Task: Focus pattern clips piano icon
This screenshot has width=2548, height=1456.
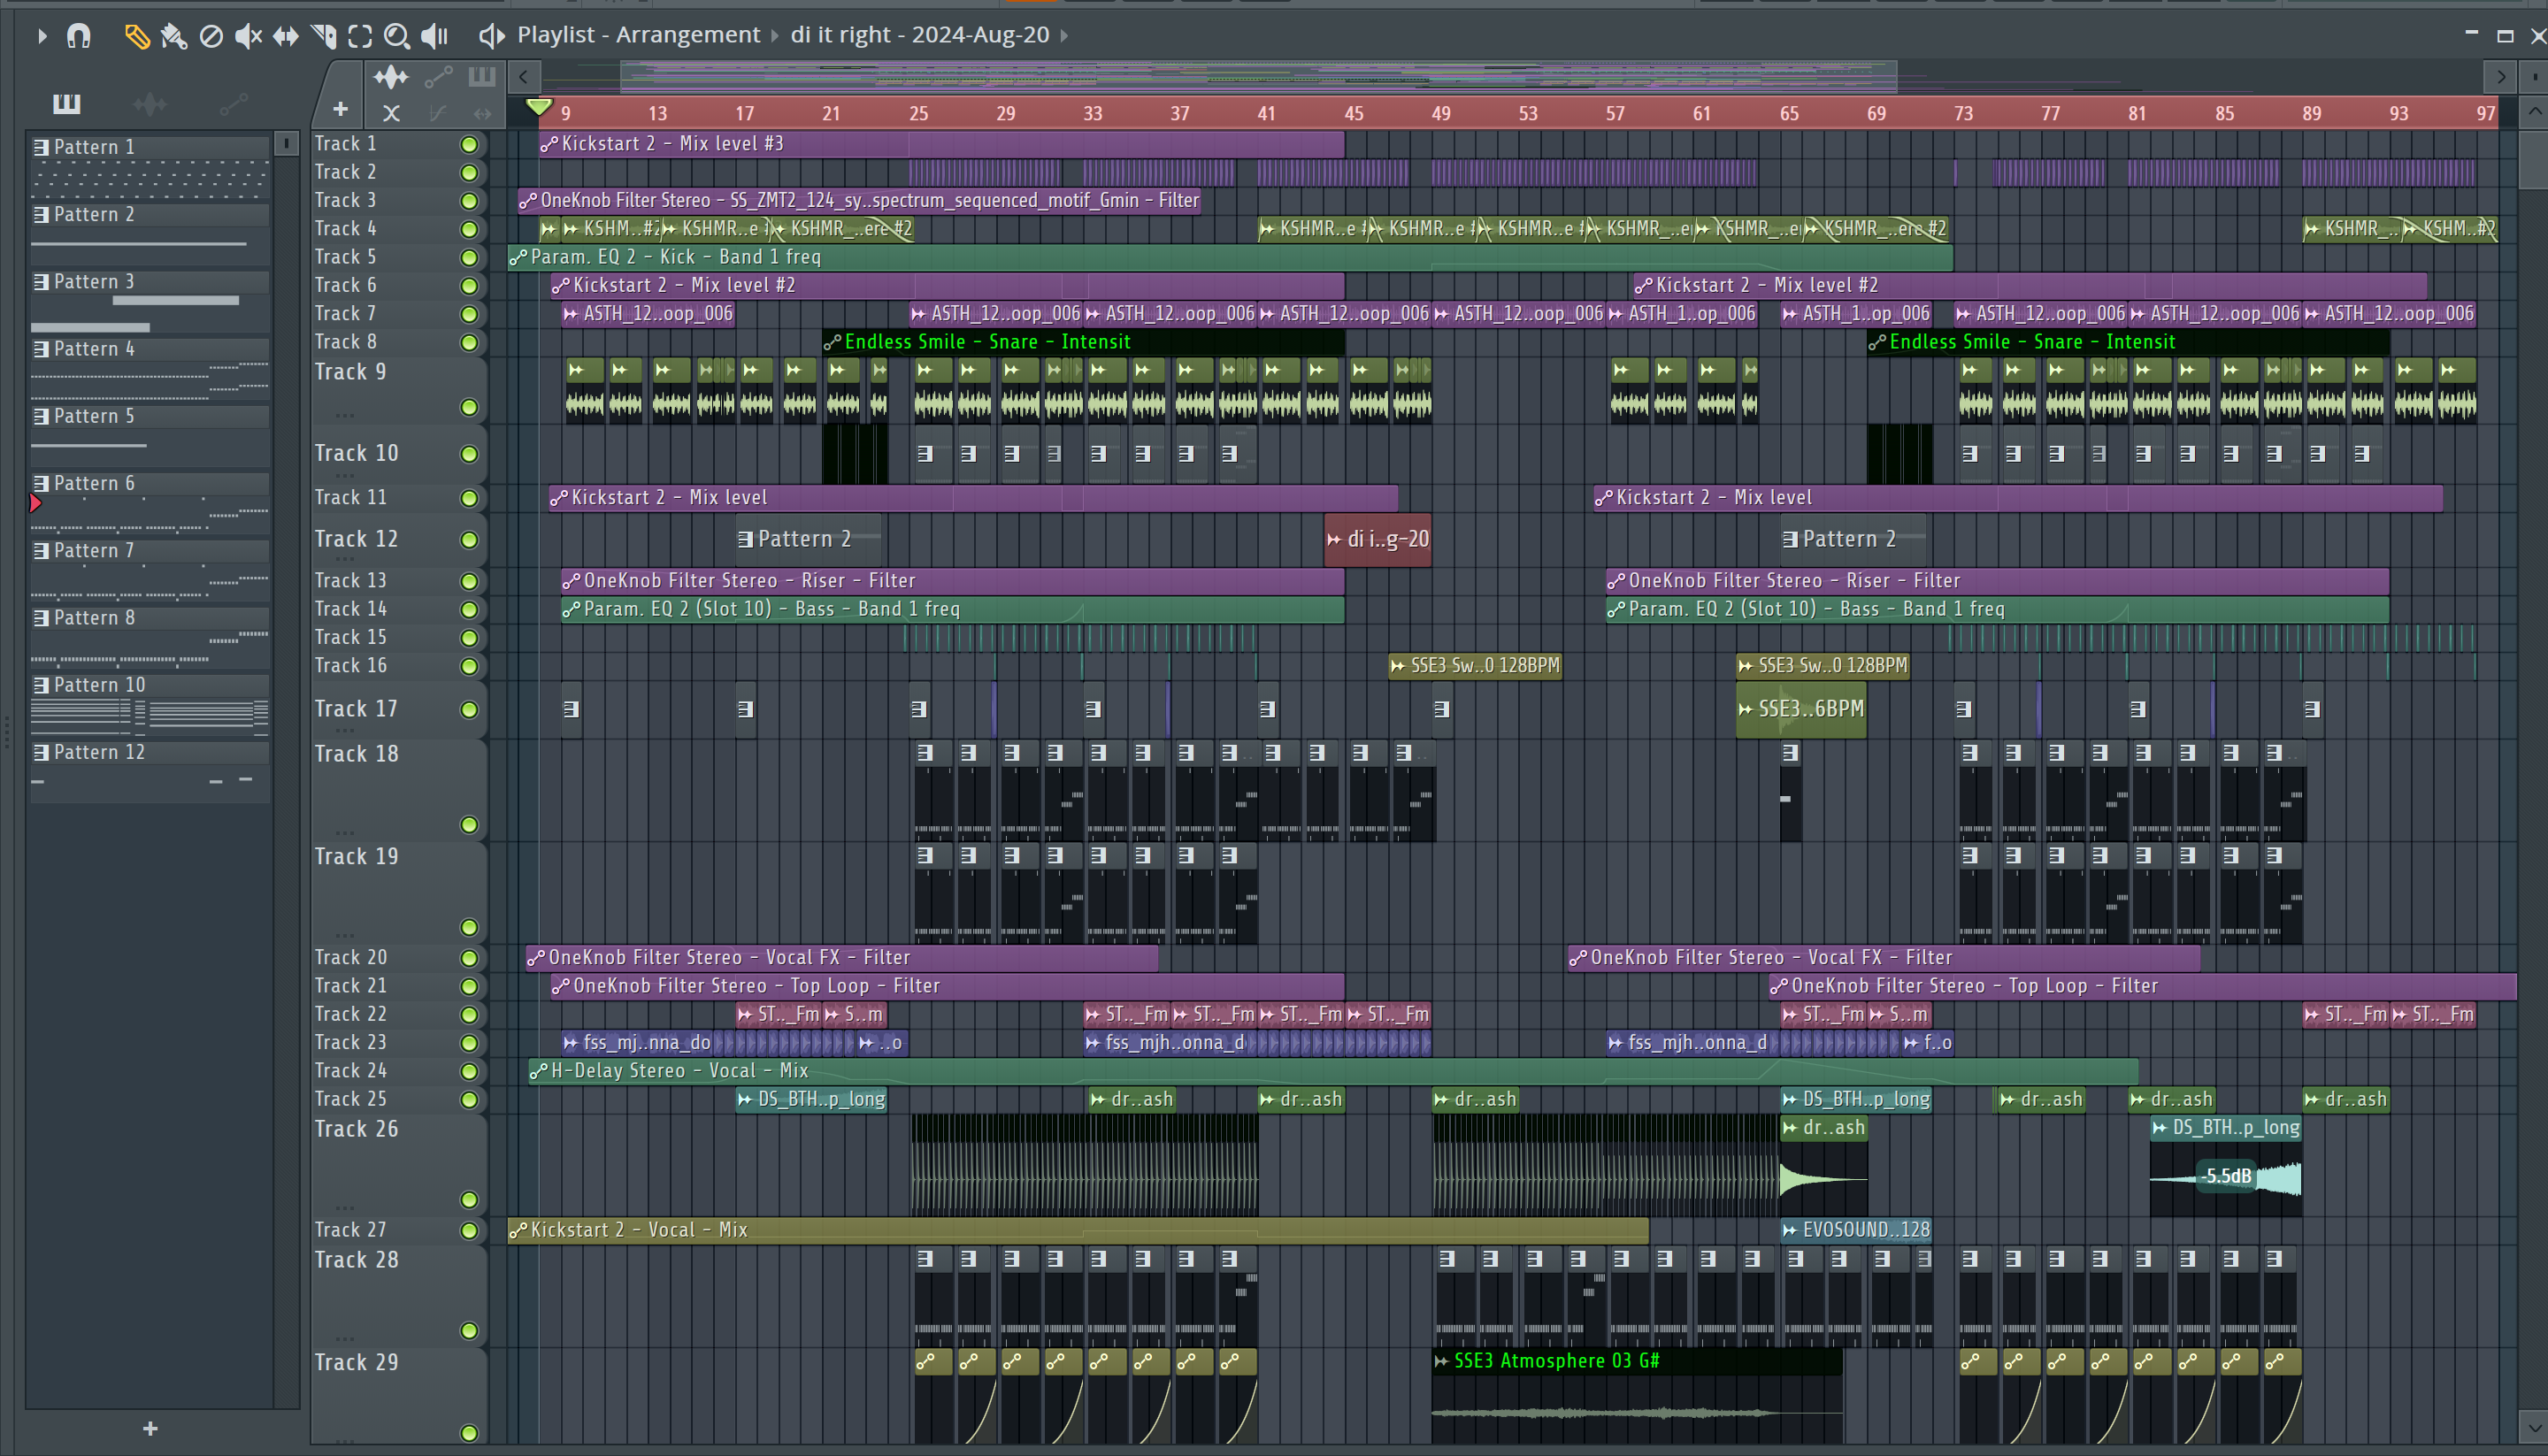Action: (482, 76)
